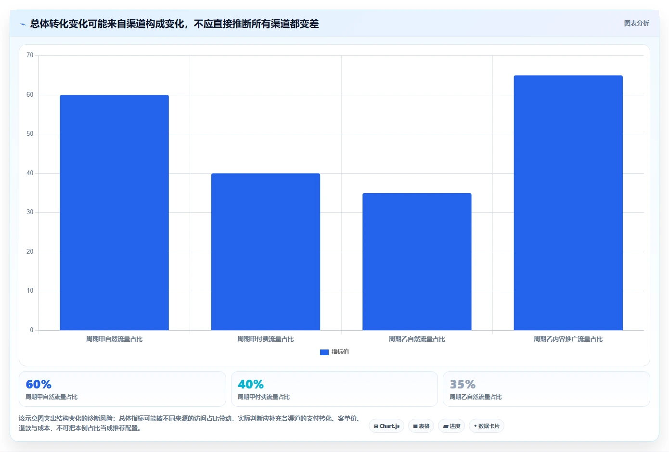Image resolution: width=669 pixels, height=452 pixels.
Task: Click the 指标值 legend text
Action: [x=340, y=352]
